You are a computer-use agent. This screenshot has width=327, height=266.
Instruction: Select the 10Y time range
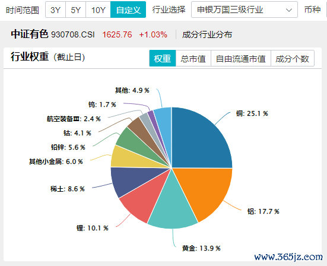98,9
